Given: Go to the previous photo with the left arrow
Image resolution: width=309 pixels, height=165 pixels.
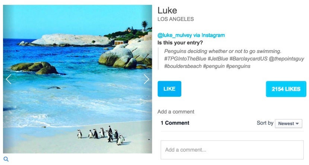Looking at the screenshot, I should [9, 79].
